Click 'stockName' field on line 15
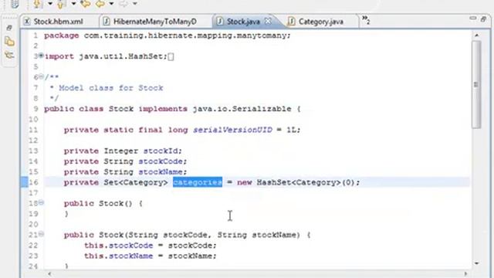The image size is (494, 278). click(161, 172)
